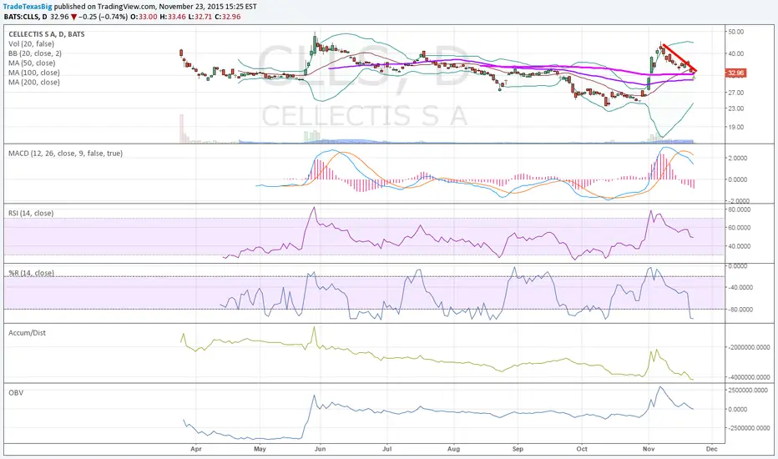
Task: Click the L:32.71 low value in header
Action: point(201,17)
